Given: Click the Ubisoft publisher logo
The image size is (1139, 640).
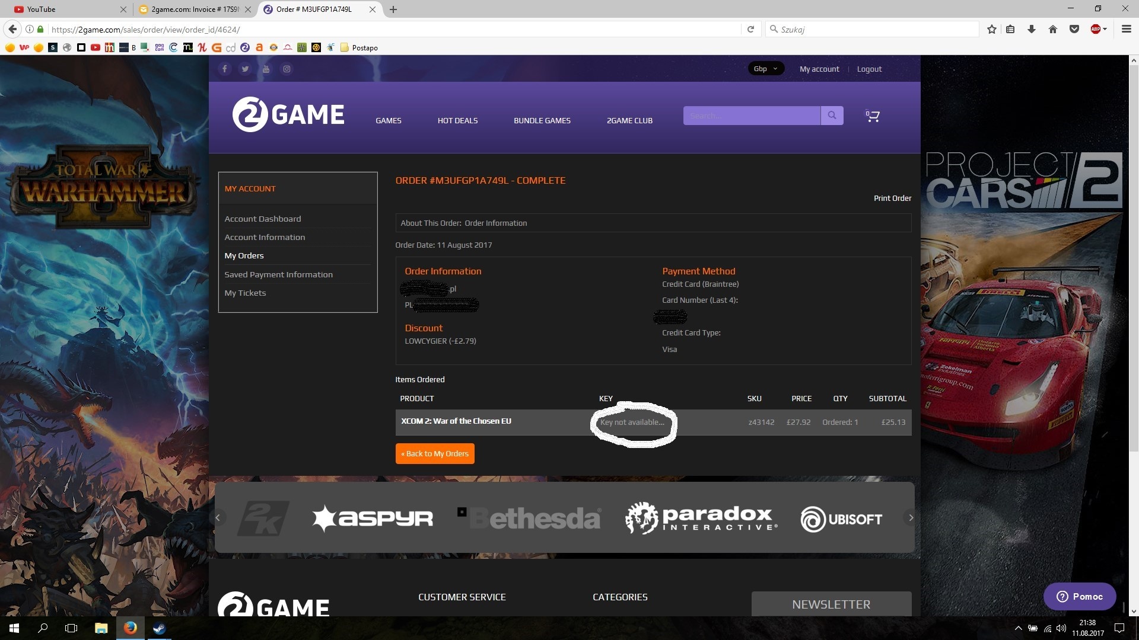Looking at the screenshot, I should coord(841,519).
